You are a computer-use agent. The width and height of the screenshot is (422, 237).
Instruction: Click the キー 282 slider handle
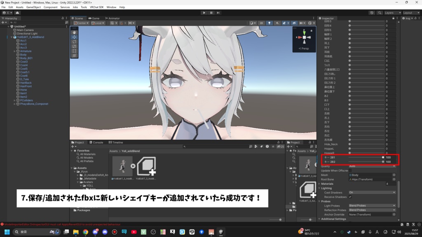click(x=383, y=161)
